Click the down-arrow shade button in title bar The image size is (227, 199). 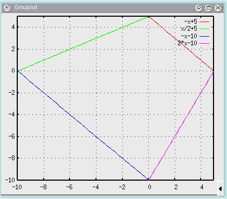click(198, 8)
